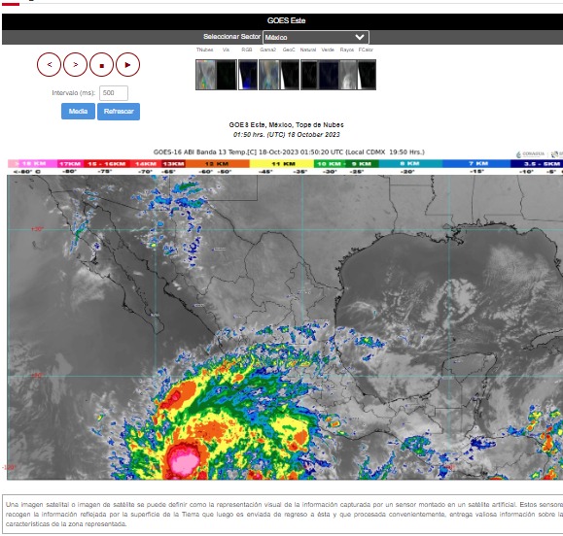Play the satellite image animation

click(127, 65)
